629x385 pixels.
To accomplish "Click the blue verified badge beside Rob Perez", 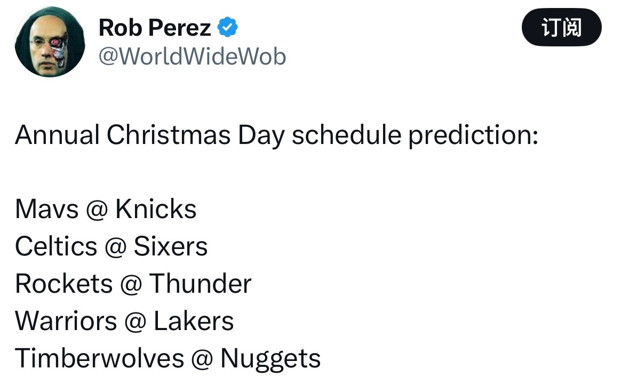I will (227, 27).
